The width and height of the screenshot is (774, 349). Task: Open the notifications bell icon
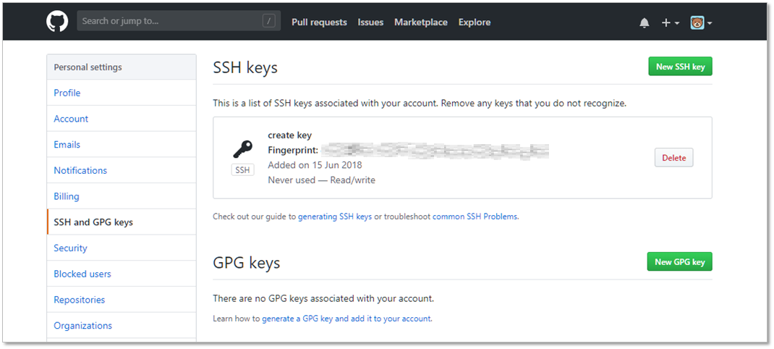pos(645,23)
